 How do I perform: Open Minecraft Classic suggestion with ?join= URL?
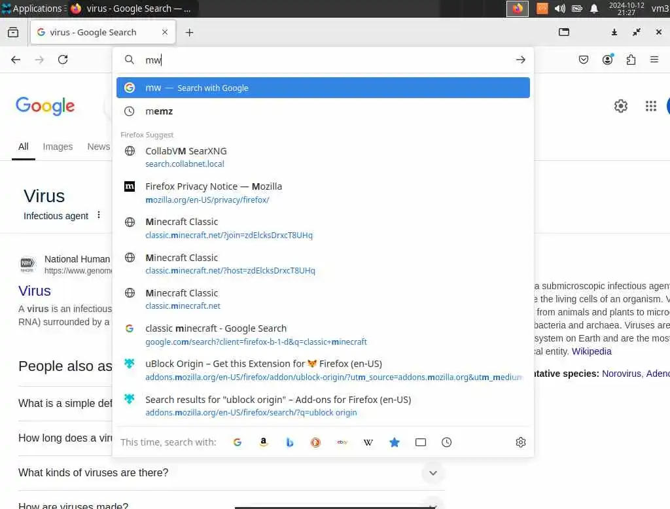coord(323,228)
